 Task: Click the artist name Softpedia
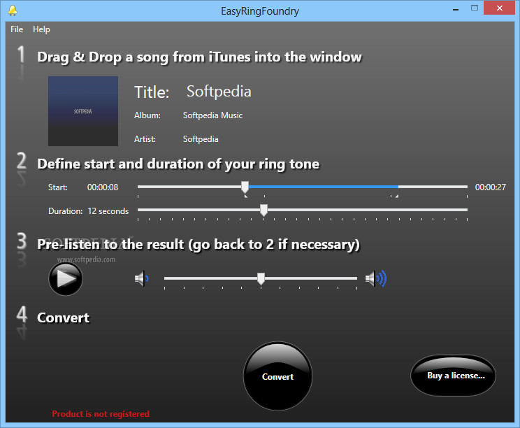point(201,139)
